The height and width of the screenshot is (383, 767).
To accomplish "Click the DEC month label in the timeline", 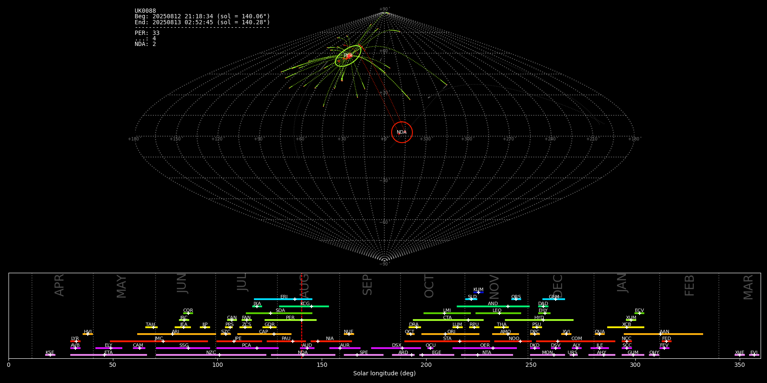I will point(558,286).
